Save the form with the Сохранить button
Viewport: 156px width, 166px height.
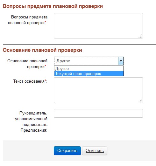[67, 151]
